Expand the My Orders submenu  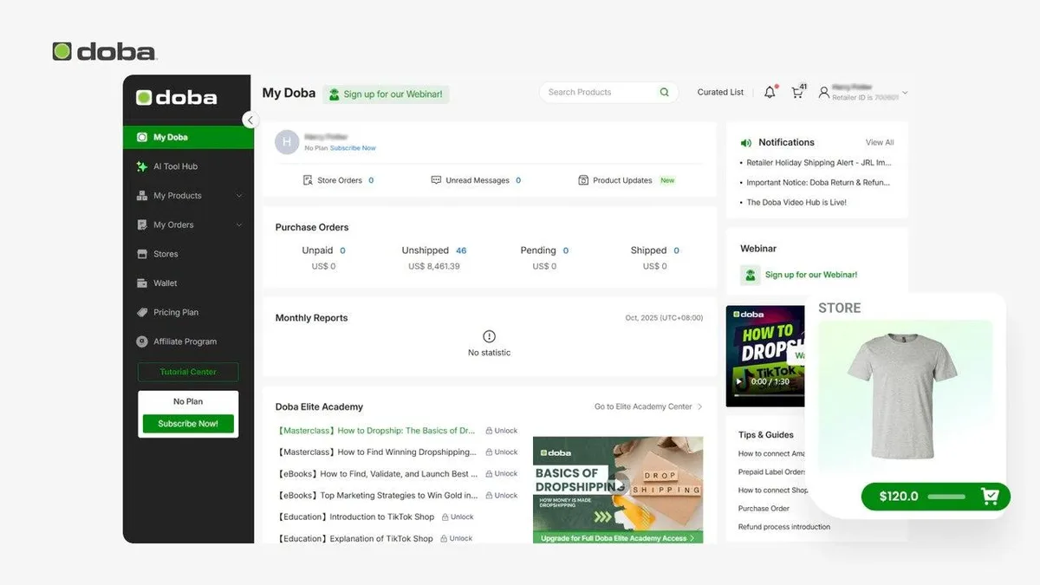pos(239,225)
